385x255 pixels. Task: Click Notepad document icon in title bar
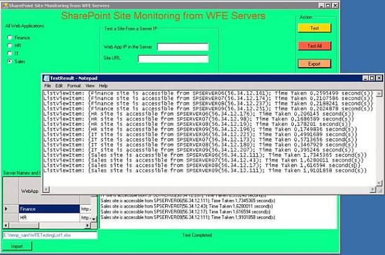tap(46, 78)
